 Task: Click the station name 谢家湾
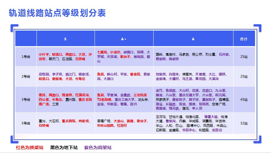coord(57,79)
